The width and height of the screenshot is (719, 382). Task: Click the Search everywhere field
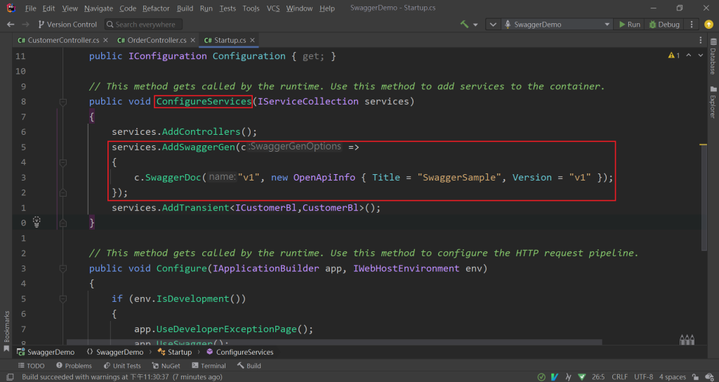click(143, 25)
